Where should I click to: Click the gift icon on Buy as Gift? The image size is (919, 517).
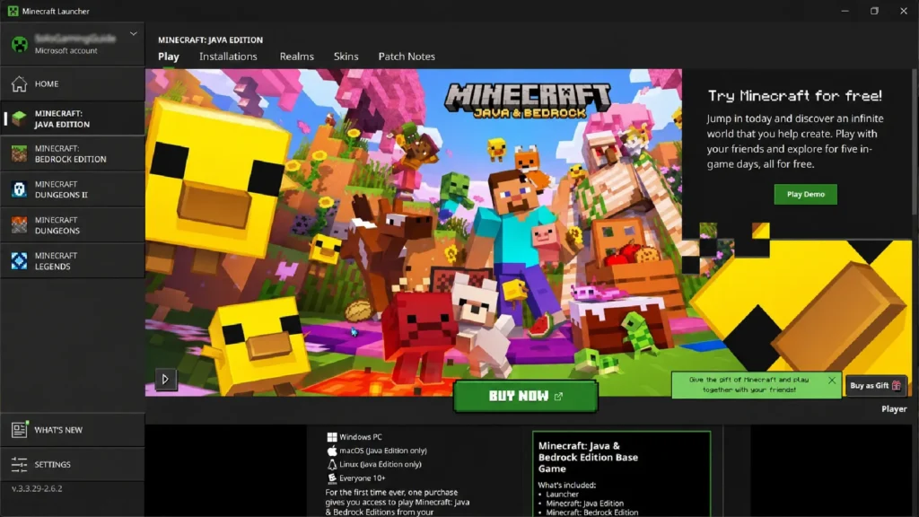[x=897, y=386]
